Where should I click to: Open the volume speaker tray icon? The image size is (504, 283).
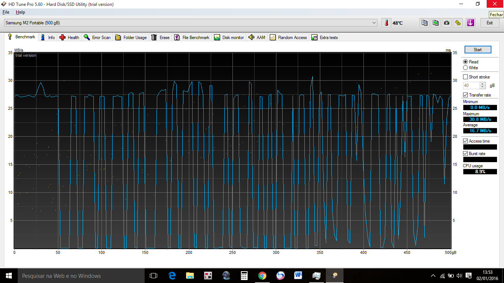click(x=459, y=276)
